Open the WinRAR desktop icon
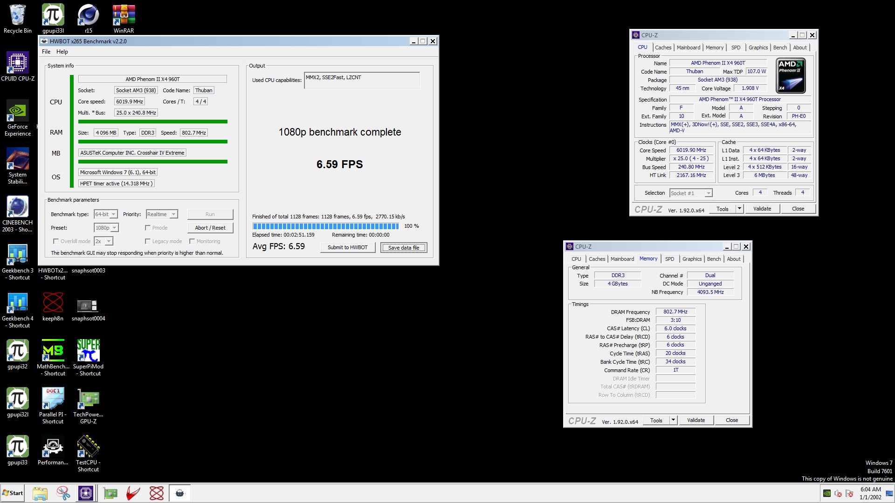Viewport: 895px width, 503px height. pyautogui.click(x=124, y=19)
